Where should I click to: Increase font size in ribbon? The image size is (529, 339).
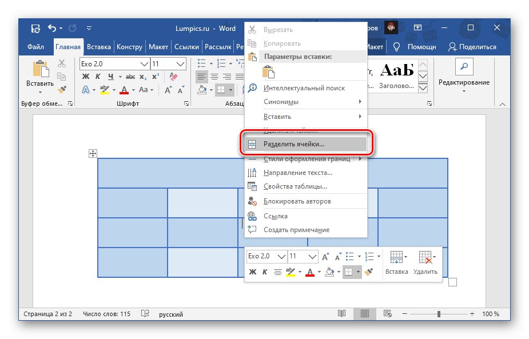[x=168, y=90]
